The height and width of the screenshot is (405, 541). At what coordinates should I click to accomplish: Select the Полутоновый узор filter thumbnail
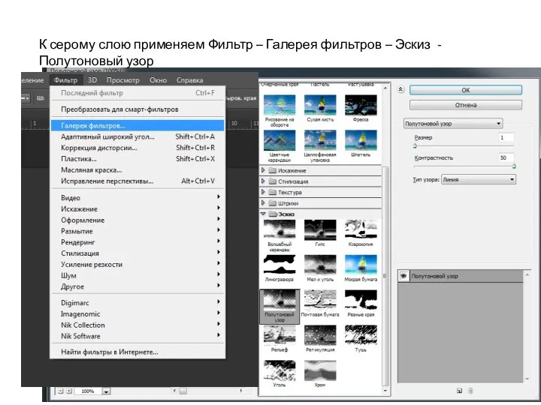(279, 306)
